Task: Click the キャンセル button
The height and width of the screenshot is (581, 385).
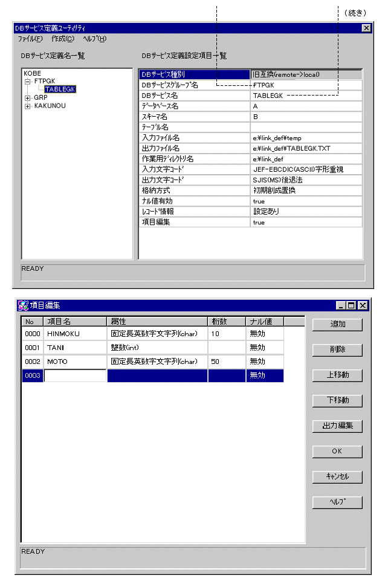Action: 337,476
